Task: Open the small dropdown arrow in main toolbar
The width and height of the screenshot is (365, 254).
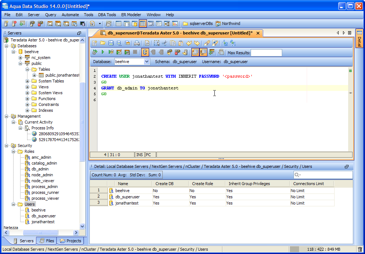Action: pos(100,23)
